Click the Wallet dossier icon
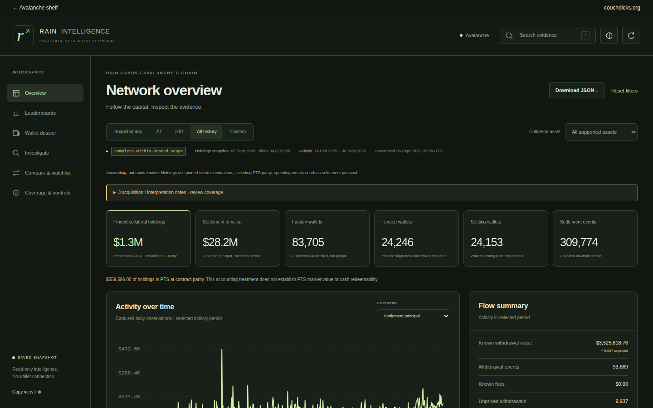 pos(16,133)
